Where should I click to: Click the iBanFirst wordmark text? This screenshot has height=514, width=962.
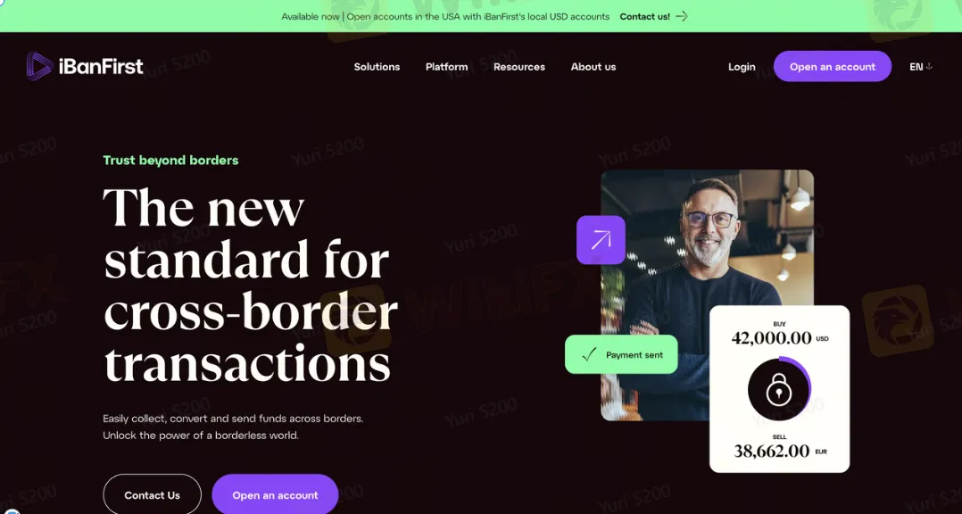coord(101,66)
